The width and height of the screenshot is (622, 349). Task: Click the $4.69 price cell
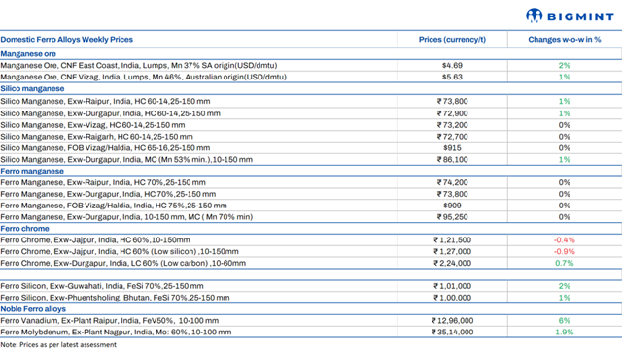[452, 65]
